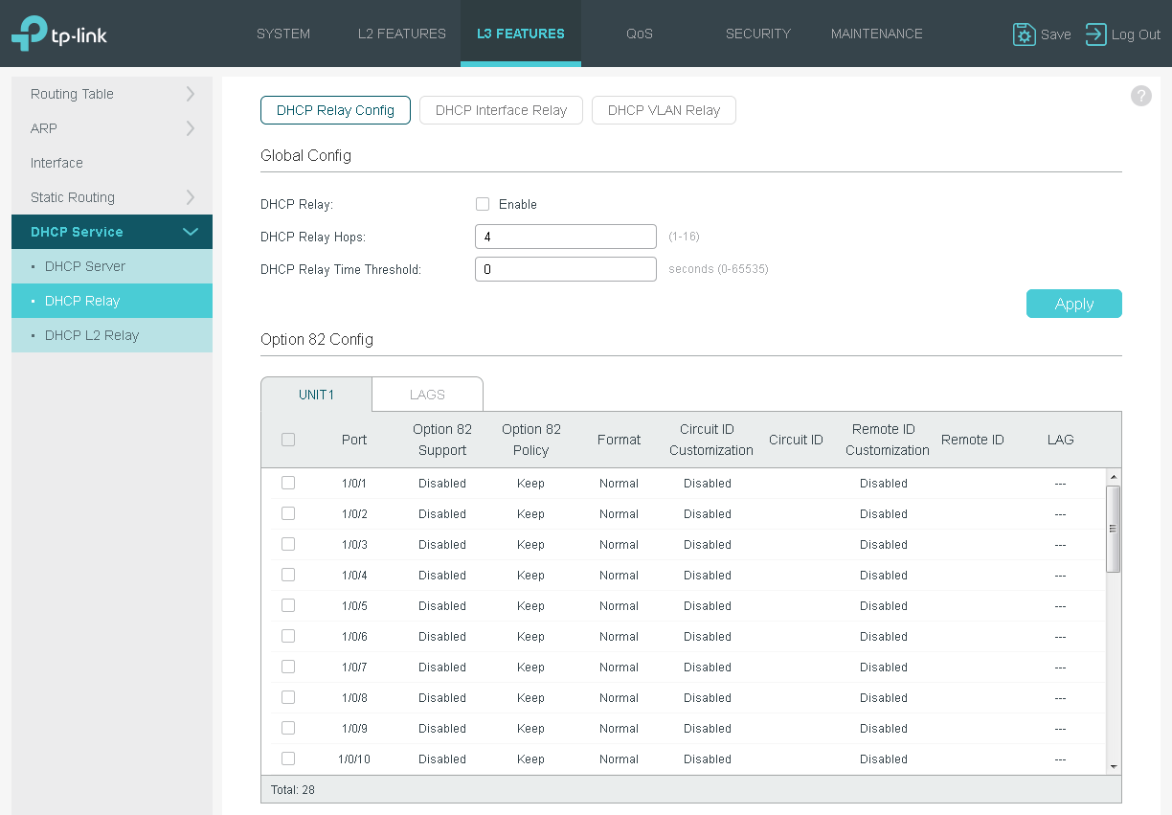Check the box for port 1/0/1

pos(288,483)
